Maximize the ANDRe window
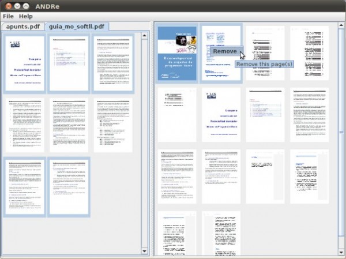The height and width of the screenshot is (259, 346). (26, 6)
